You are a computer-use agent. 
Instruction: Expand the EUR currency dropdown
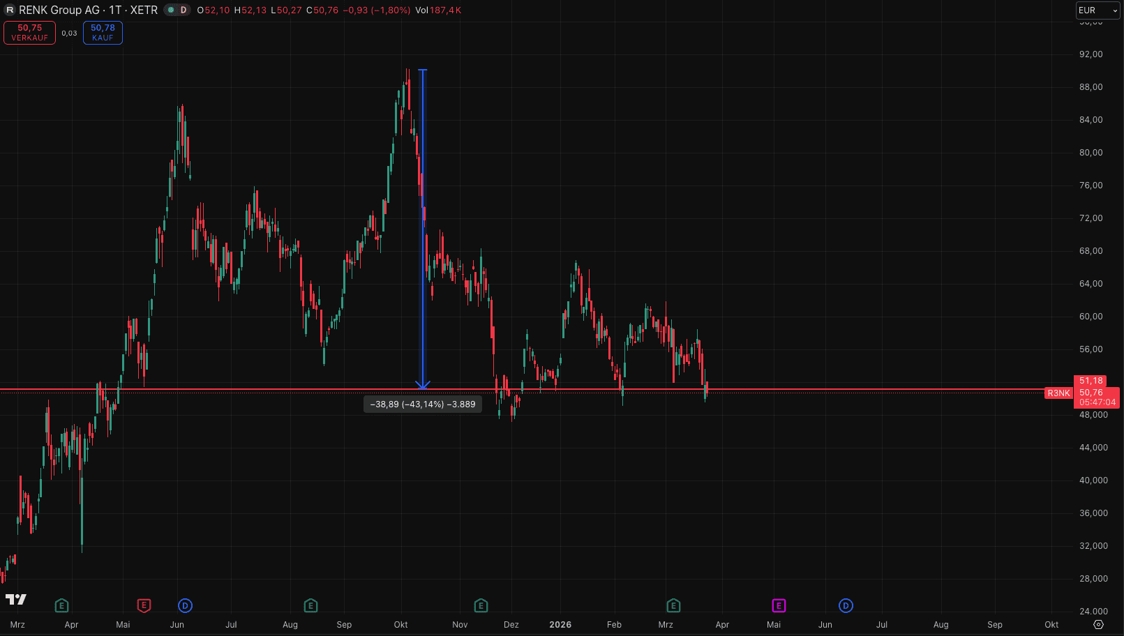click(x=1097, y=10)
